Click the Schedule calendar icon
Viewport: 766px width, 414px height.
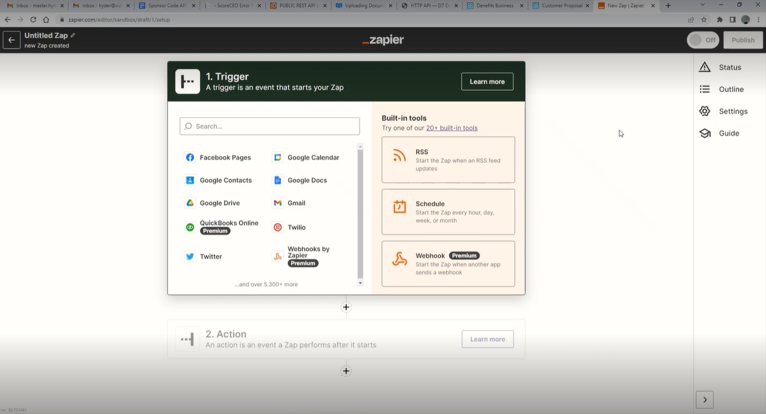(399, 207)
